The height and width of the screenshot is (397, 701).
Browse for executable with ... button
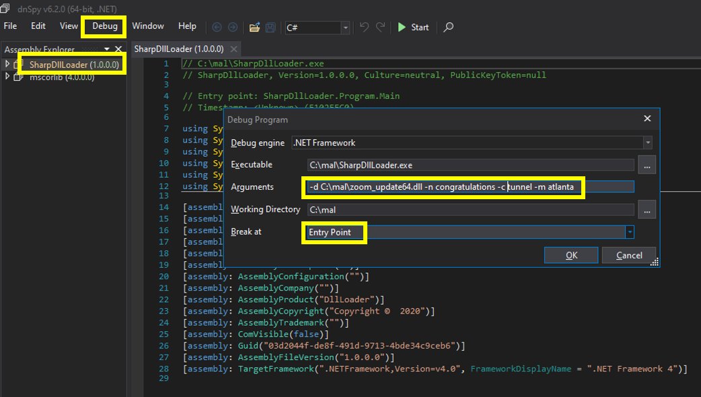pyautogui.click(x=647, y=165)
